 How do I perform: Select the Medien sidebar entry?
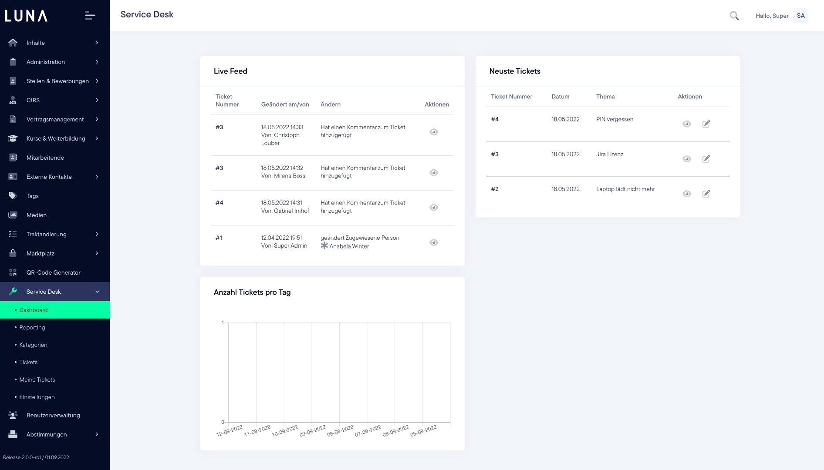(x=36, y=215)
